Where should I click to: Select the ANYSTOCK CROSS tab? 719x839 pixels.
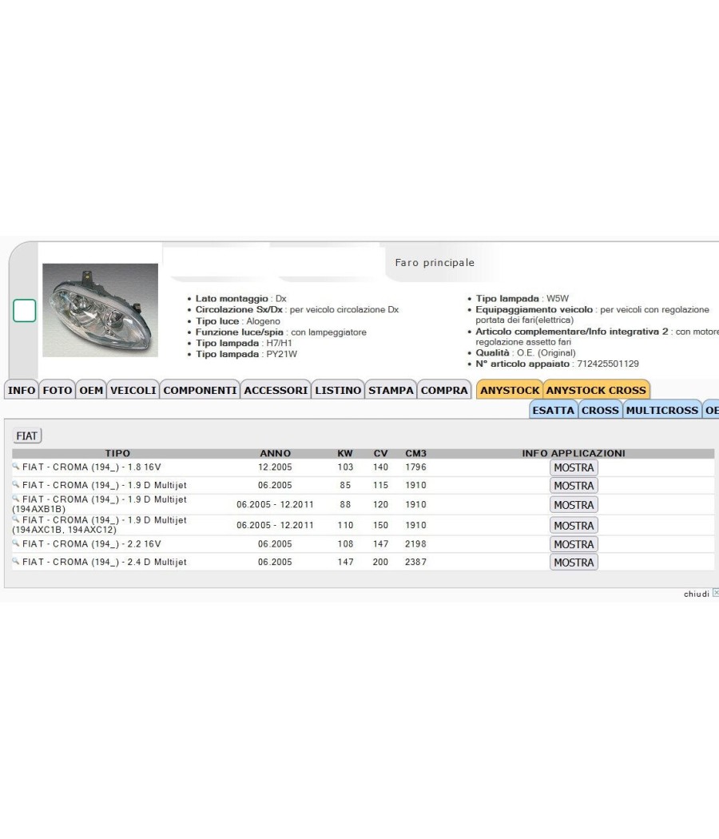596,390
